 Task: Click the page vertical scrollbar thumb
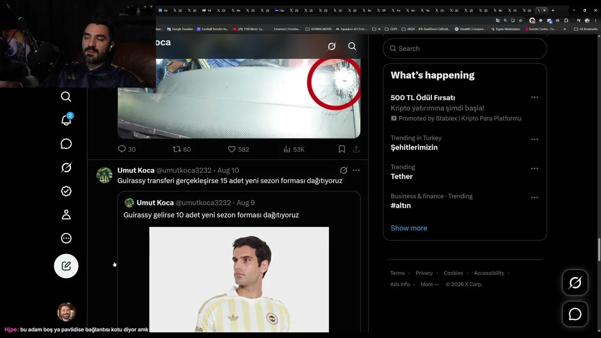[x=599, y=250]
